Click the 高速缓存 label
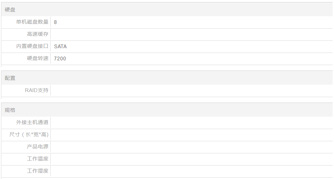The image size is (334, 179). [x=37, y=34]
